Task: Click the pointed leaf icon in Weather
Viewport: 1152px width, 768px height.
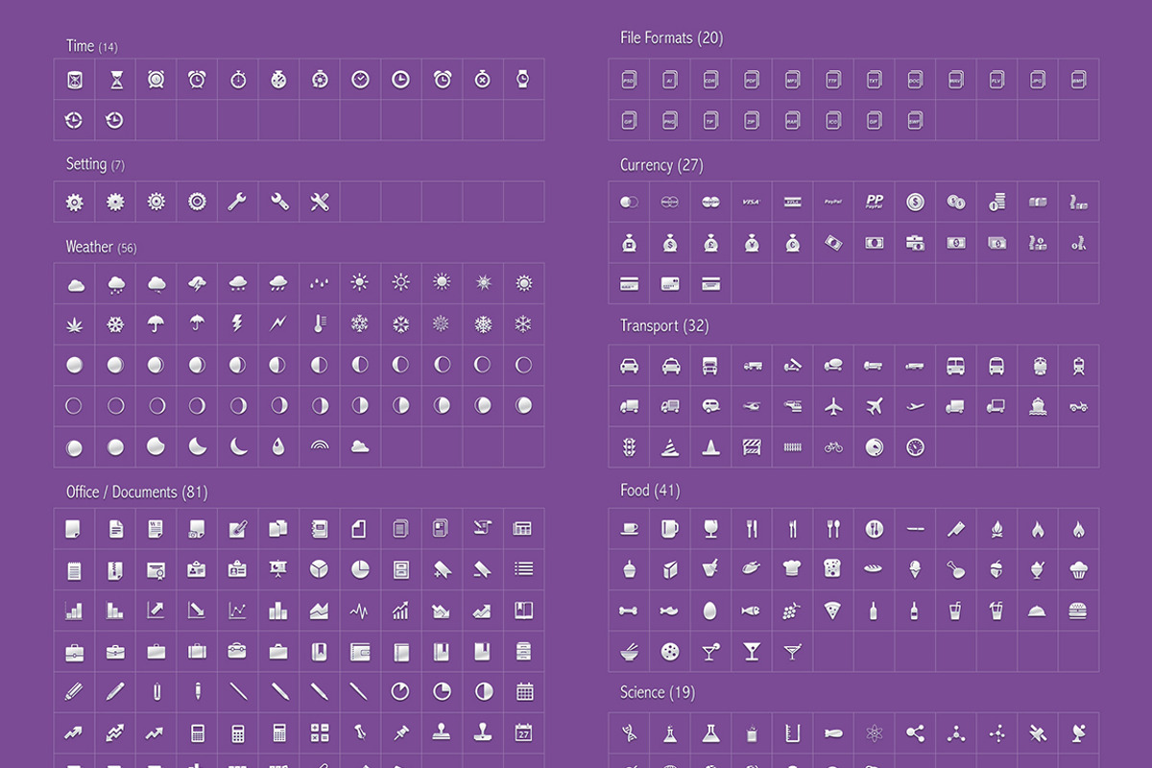Action: coord(74,324)
